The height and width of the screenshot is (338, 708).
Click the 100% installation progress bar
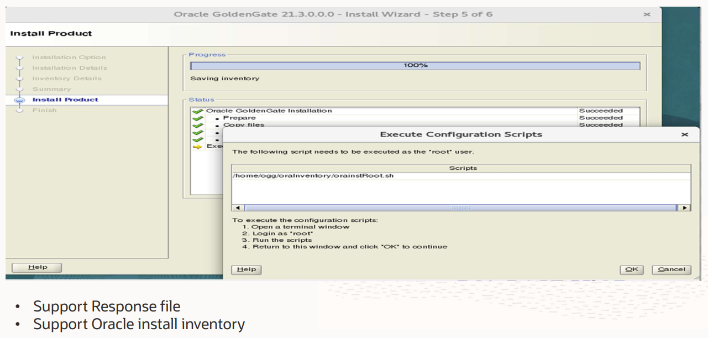point(415,65)
